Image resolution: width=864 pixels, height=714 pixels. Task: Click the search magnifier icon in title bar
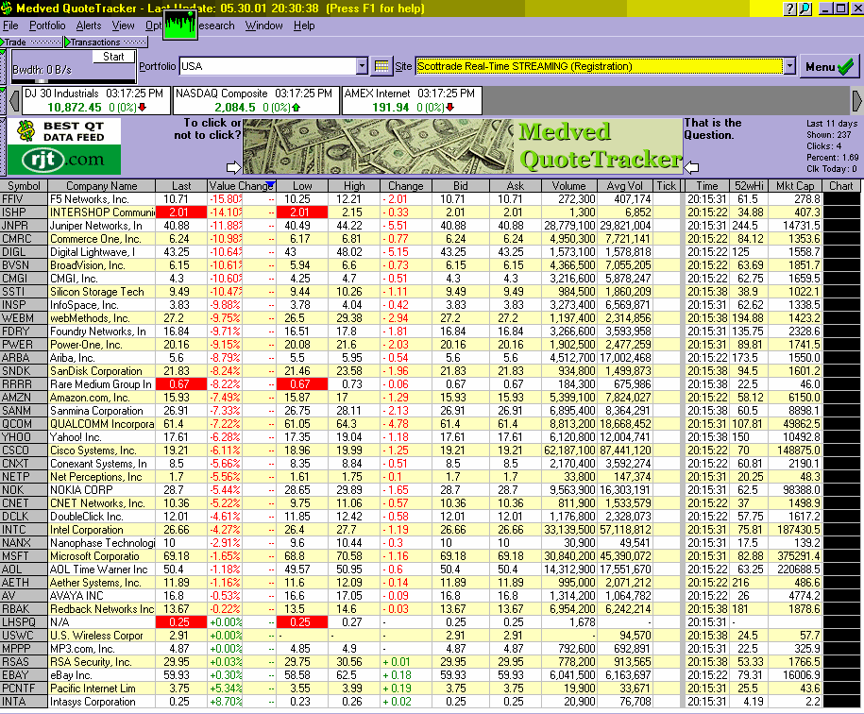pyautogui.click(x=805, y=8)
